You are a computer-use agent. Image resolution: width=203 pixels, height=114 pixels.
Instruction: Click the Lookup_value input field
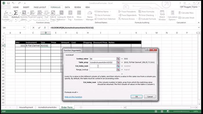(x=103, y=59)
